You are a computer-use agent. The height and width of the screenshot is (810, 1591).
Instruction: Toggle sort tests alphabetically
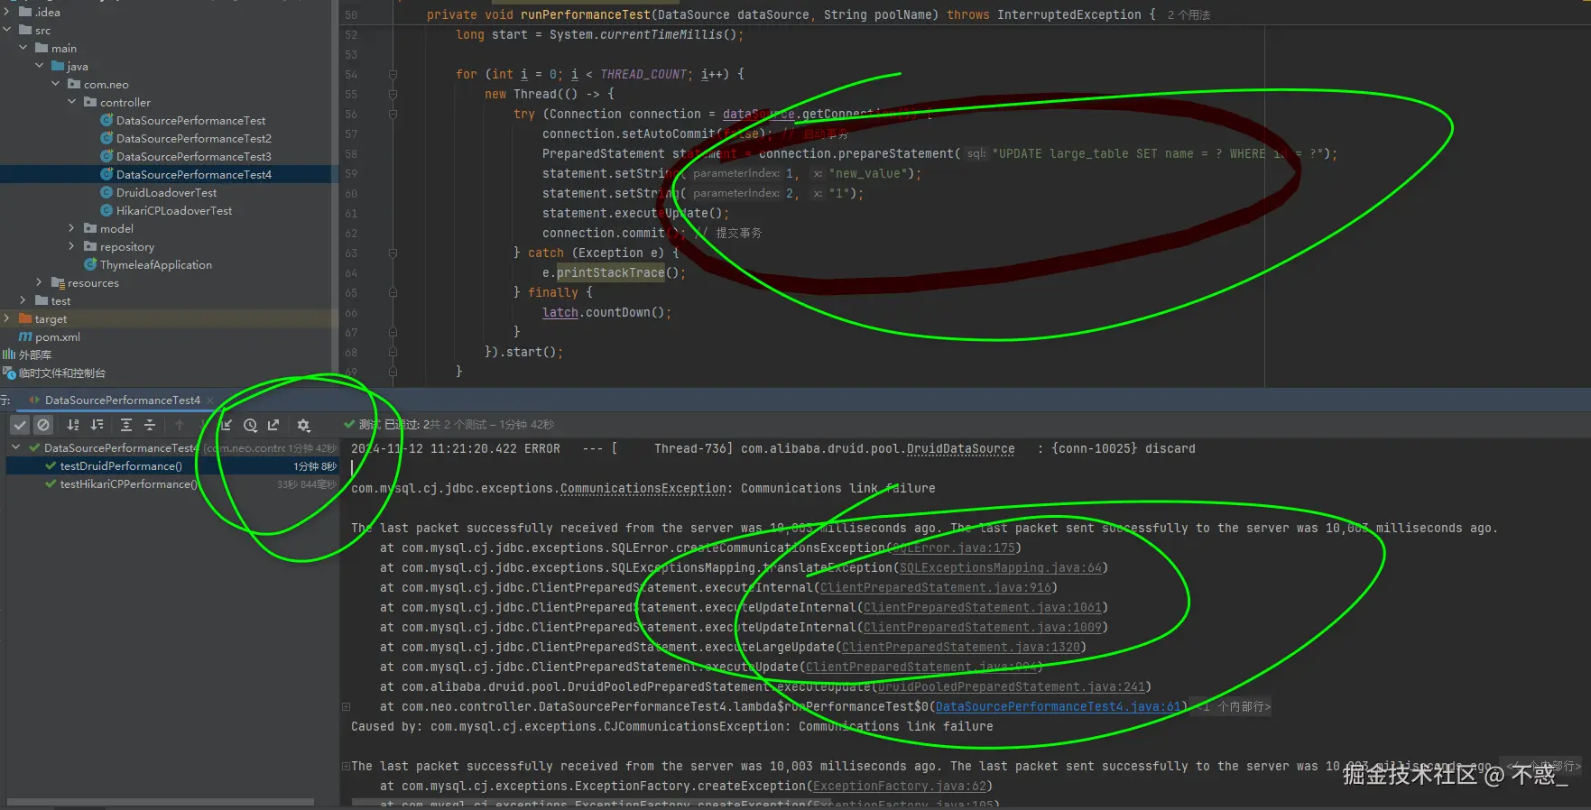click(73, 425)
